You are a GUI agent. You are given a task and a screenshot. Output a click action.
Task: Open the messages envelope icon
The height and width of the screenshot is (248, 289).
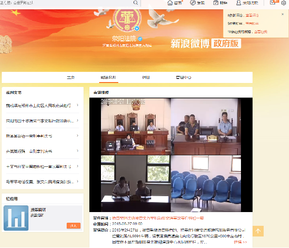point(273,2)
